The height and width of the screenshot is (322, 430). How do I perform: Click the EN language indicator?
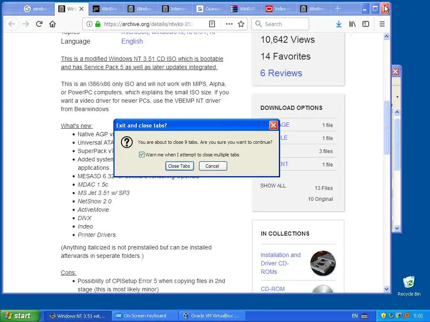pyautogui.click(x=354, y=316)
